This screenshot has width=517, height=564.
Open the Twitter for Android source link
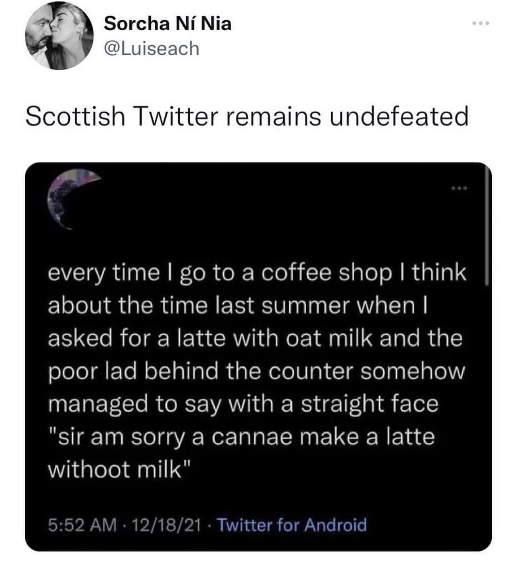click(292, 524)
